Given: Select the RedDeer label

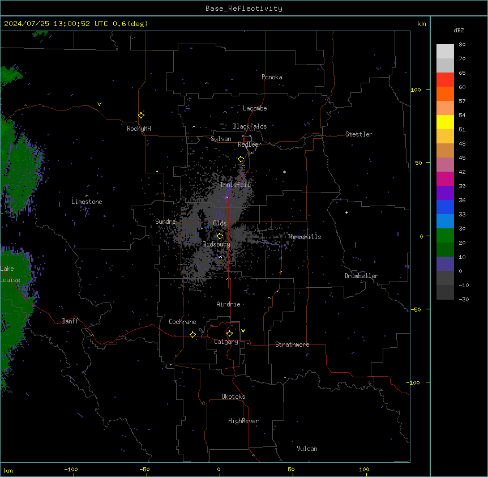Looking at the screenshot, I should tap(249, 144).
